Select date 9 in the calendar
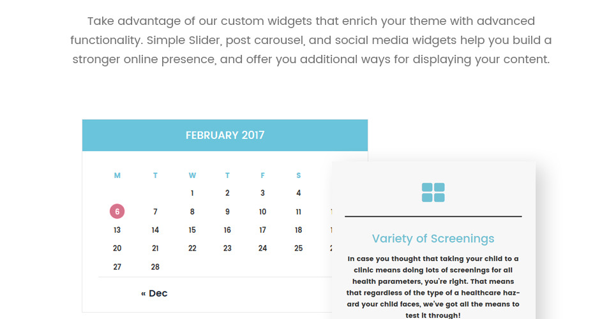 click(227, 212)
